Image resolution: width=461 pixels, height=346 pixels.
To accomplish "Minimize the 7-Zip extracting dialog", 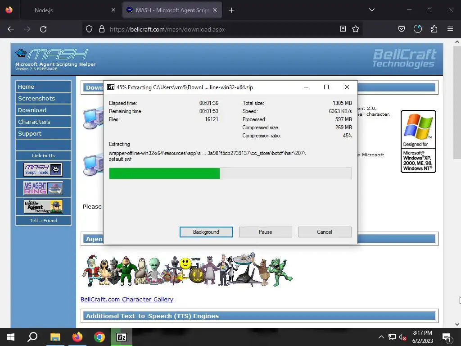I will point(306,87).
